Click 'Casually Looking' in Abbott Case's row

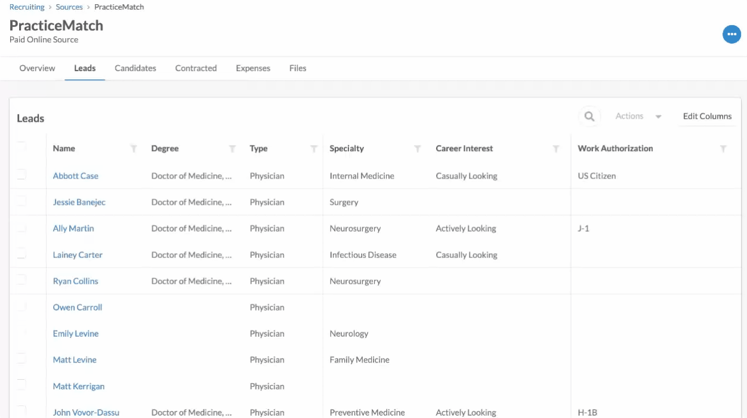[467, 176]
